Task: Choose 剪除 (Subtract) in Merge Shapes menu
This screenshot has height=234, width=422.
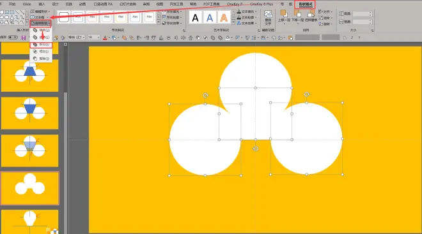Action: [x=41, y=59]
